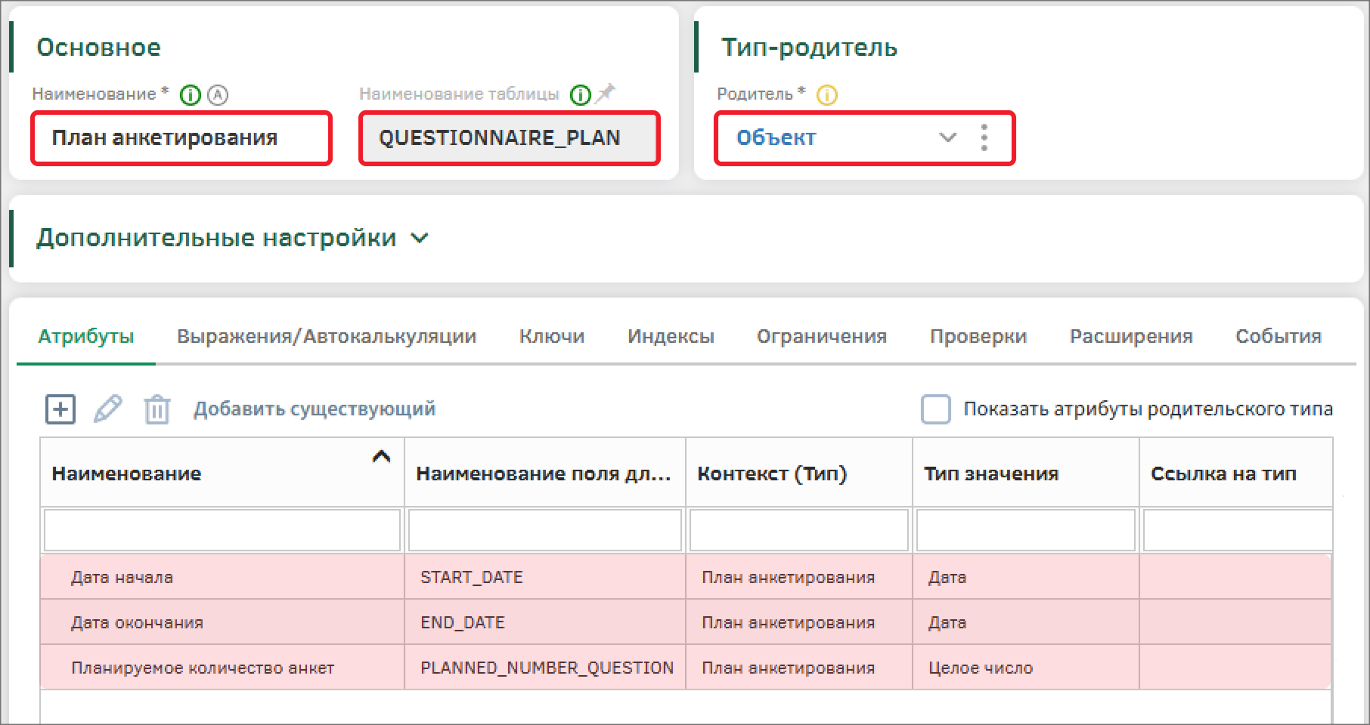Click filter box under Тип значения column
1370x725 pixels.
coord(1025,530)
